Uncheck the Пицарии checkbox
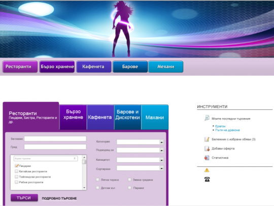Screen dimensions: 274x206 (x=17, y=166)
